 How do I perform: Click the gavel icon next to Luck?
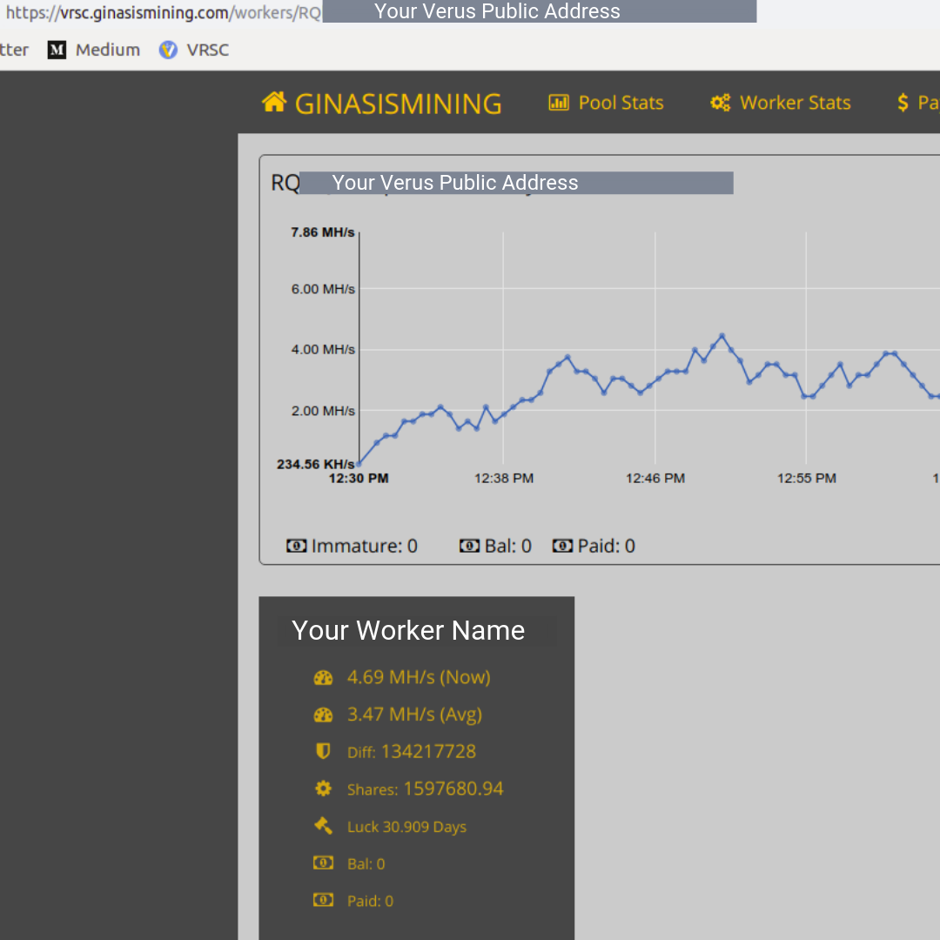pyautogui.click(x=323, y=825)
